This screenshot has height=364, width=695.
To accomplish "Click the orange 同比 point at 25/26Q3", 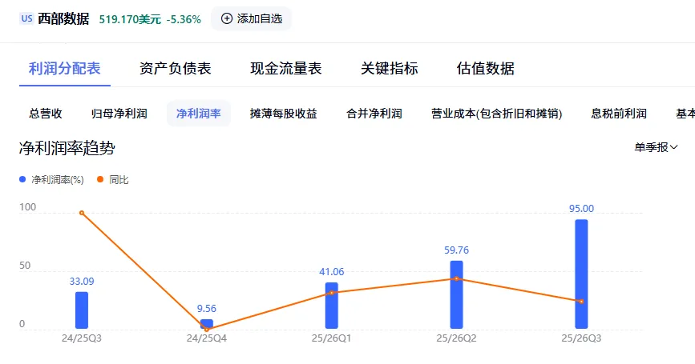I will 581,301.
